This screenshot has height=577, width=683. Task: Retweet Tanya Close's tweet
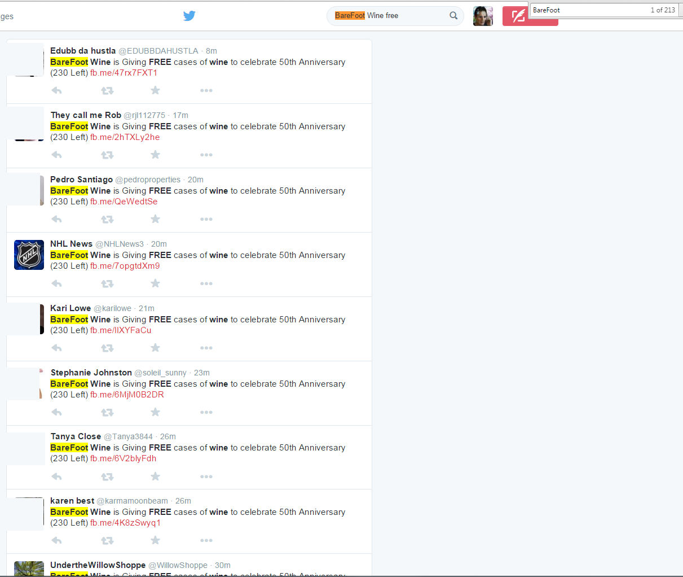(107, 477)
